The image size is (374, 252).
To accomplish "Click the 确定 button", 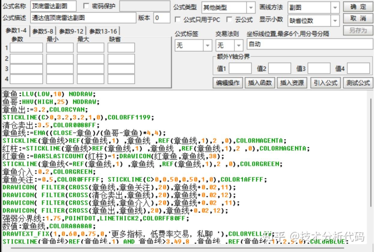I will tap(358, 7).
